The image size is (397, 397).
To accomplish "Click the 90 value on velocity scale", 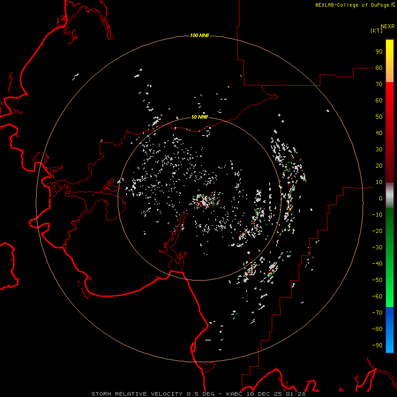I will [379, 52].
